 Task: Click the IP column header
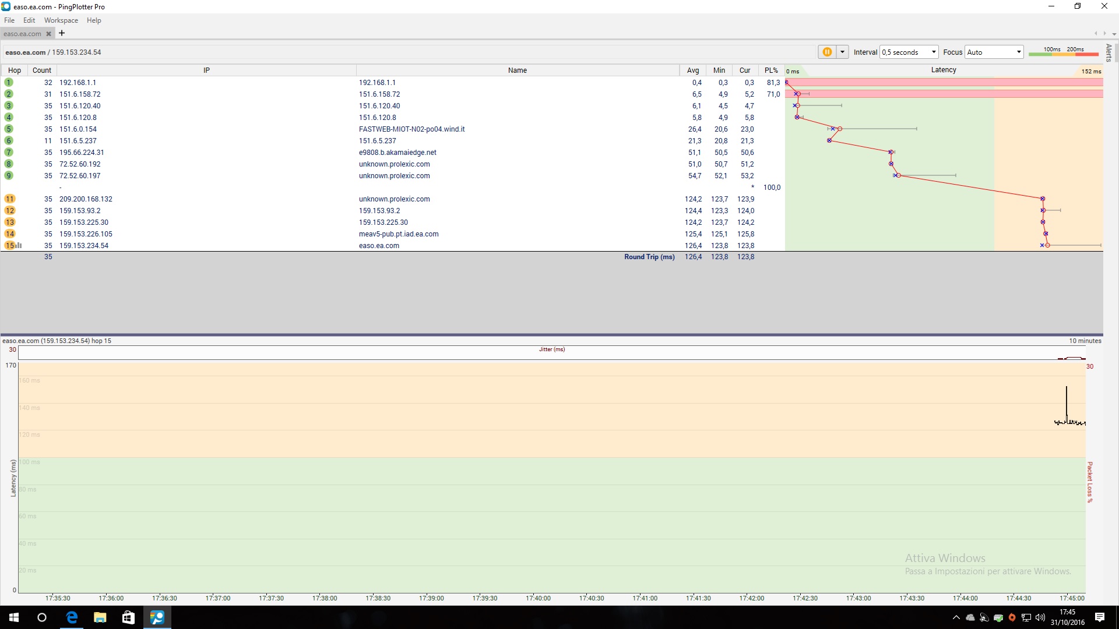(206, 70)
